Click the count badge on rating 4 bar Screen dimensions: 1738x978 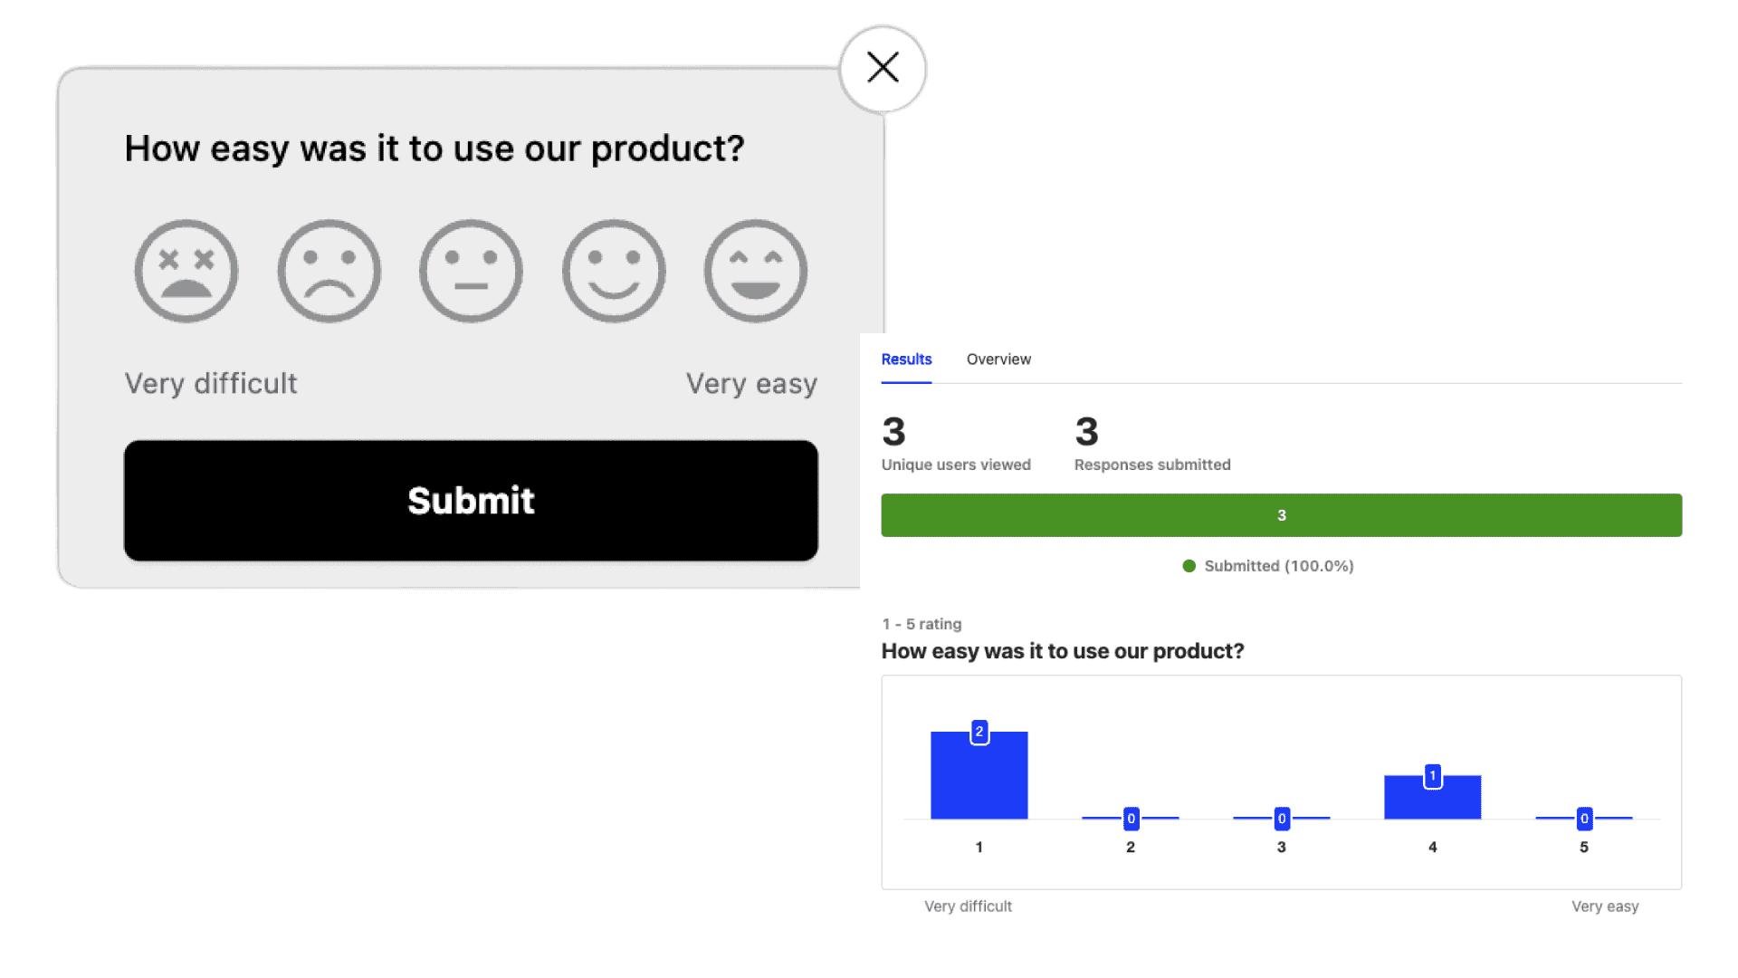(1433, 776)
